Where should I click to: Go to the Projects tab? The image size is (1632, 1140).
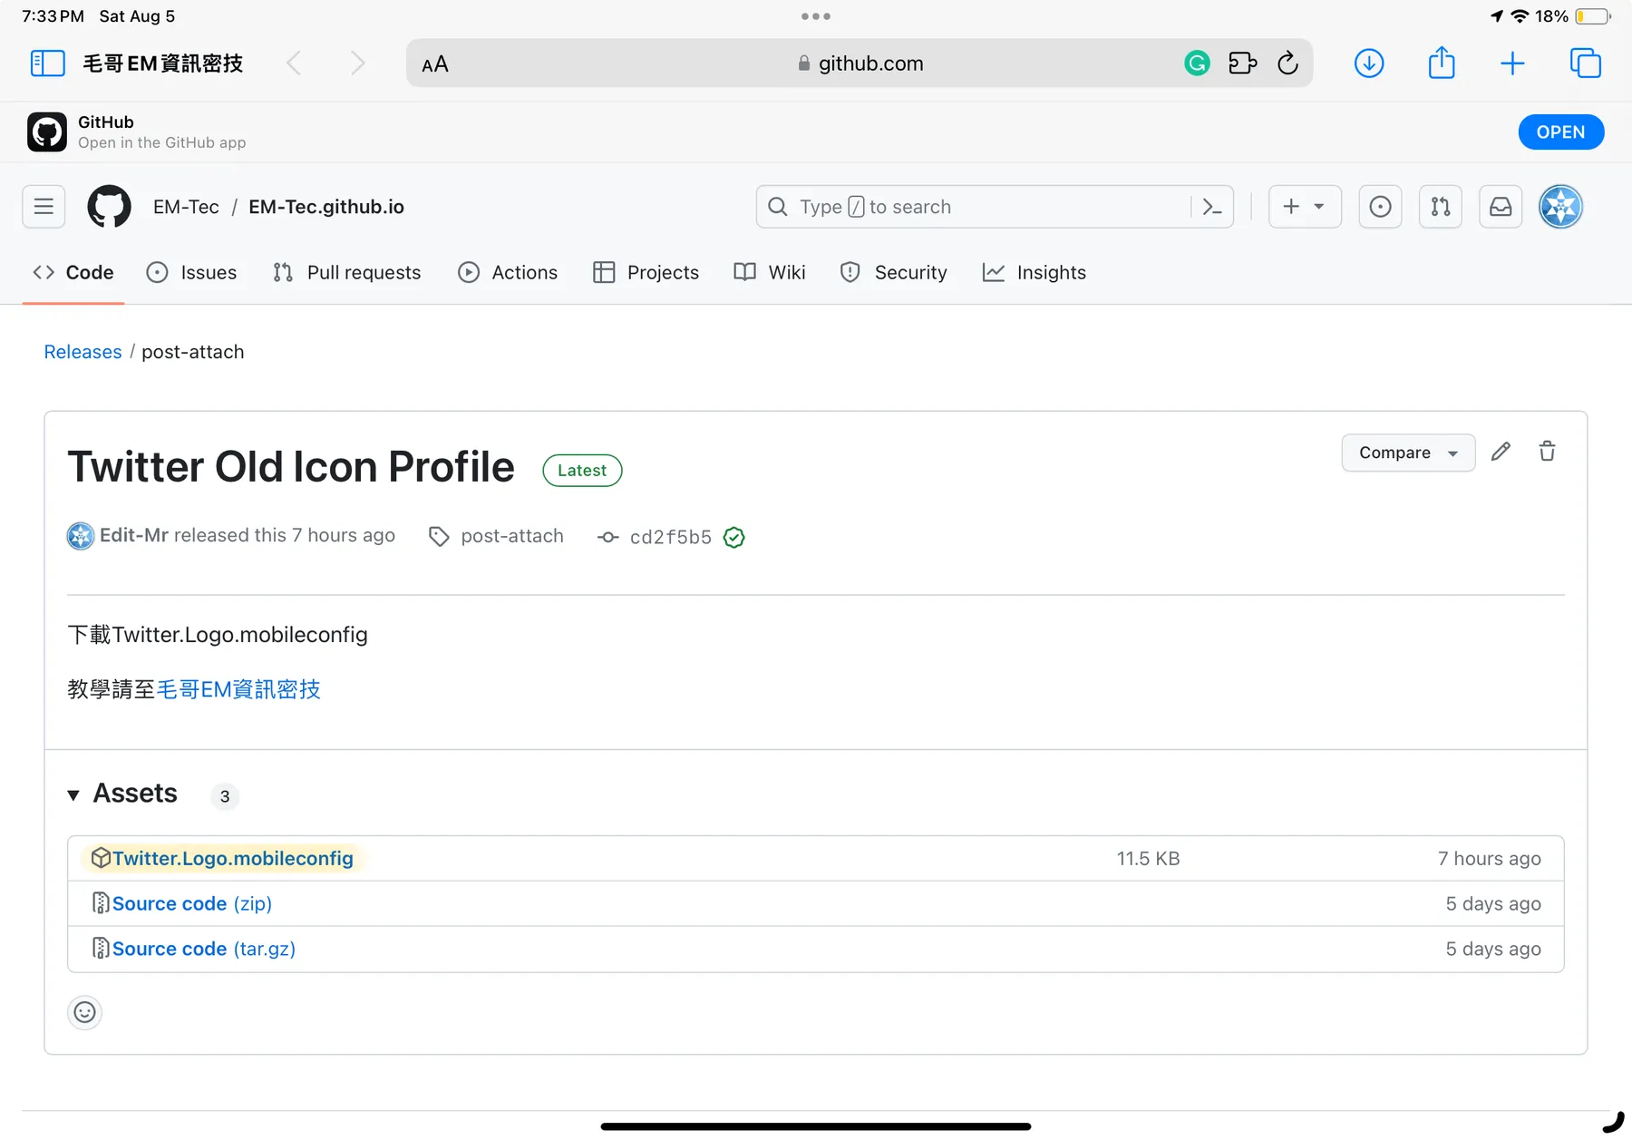tap(646, 272)
